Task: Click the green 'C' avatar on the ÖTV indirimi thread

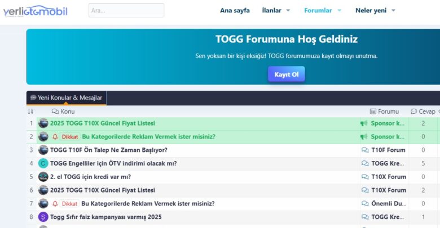Action: pos(43,163)
